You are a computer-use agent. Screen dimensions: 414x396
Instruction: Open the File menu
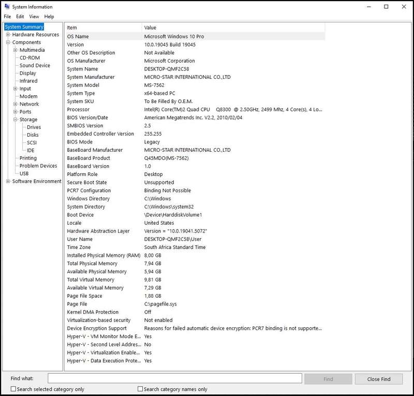[7, 17]
